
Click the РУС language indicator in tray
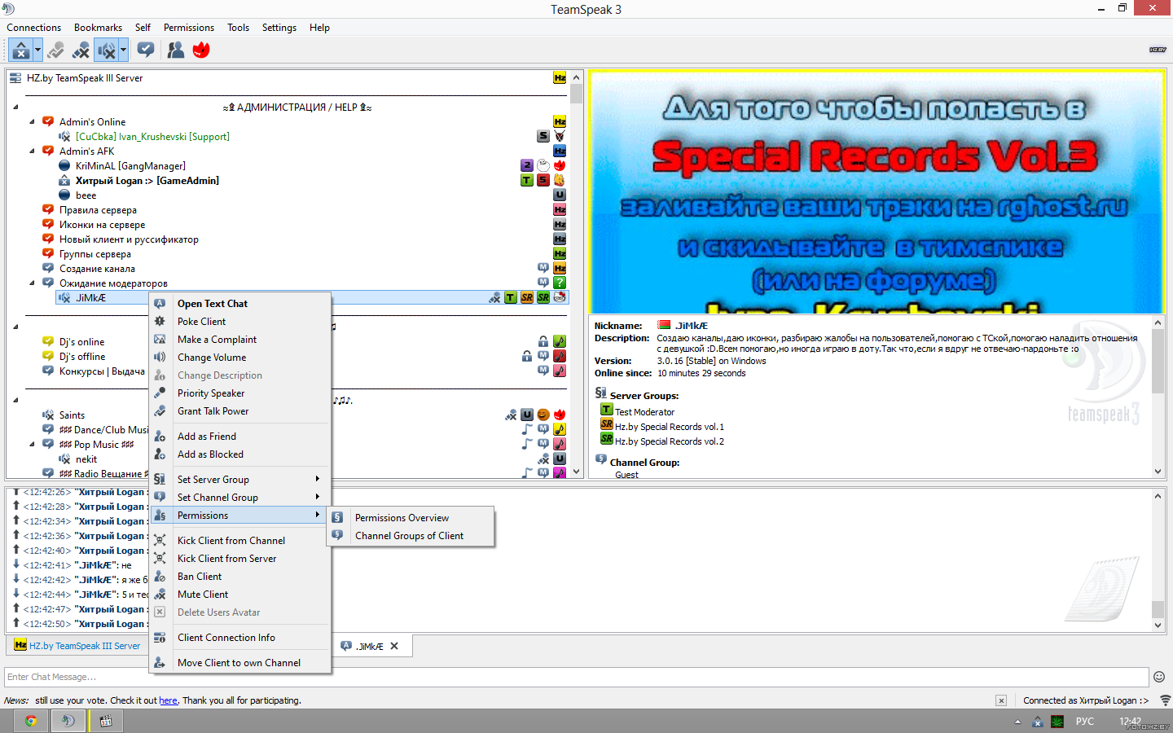pyautogui.click(x=1085, y=721)
